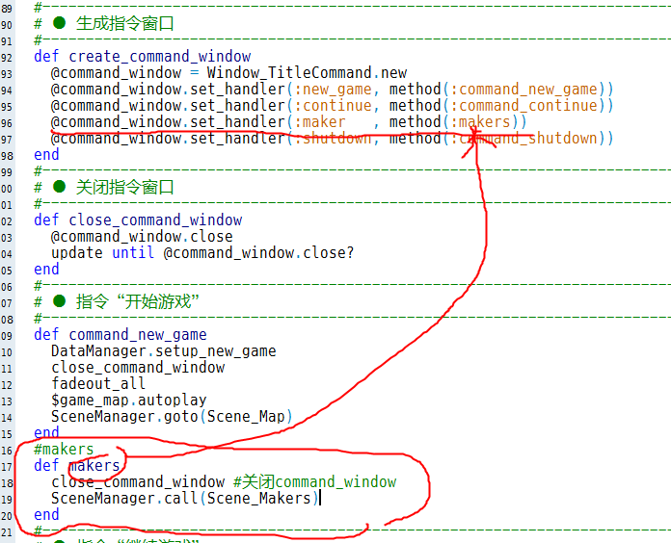This screenshot has height=543, width=671.
Task: Click the comment '指令 "开始游戏"'
Action: pyautogui.click(x=138, y=302)
